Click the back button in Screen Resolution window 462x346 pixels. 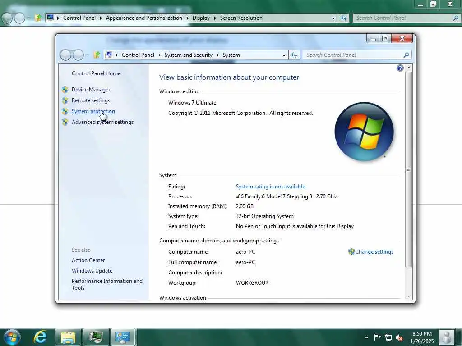(x=7, y=18)
